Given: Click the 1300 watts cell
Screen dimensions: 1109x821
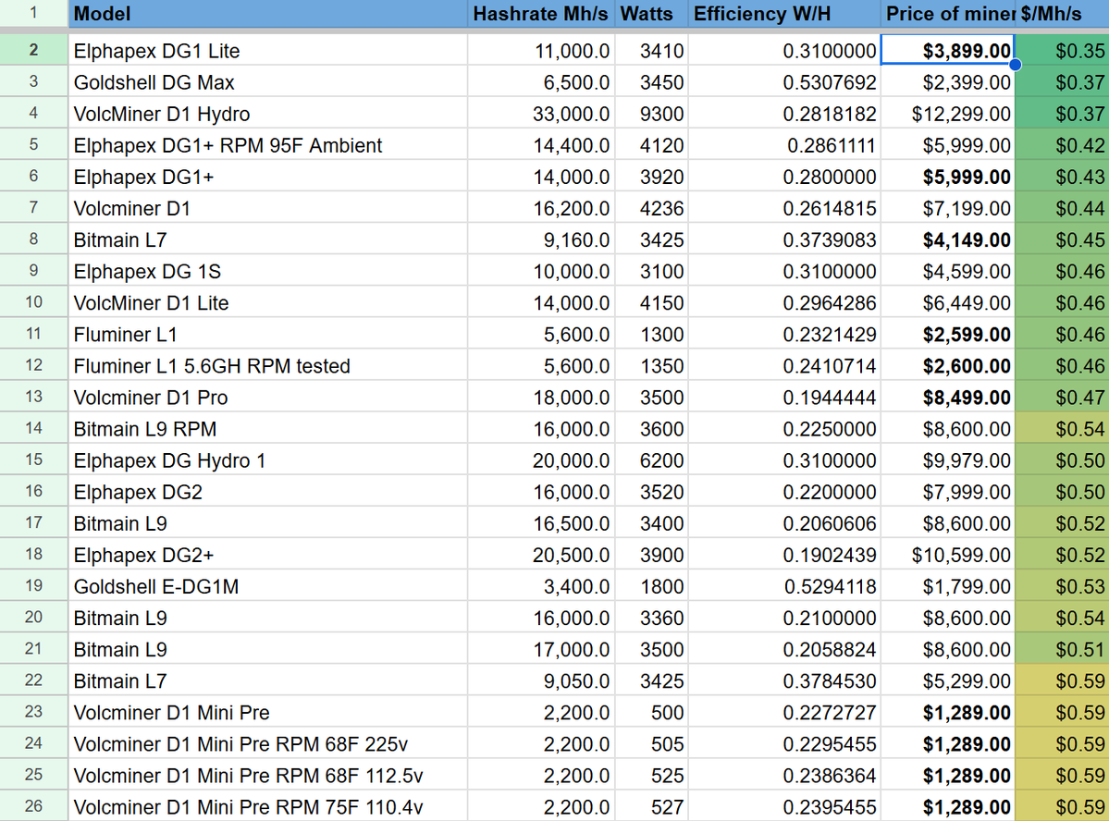Looking at the screenshot, I should tap(651, 334).
